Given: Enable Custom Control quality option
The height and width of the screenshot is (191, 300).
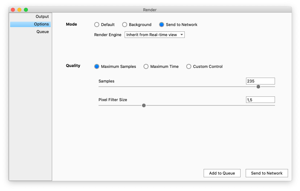Looking at the screenshot, I should pyautogui.click(x=189, y=66).
